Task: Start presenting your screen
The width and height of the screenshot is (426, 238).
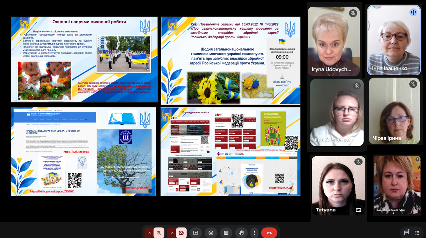Action: [x=196, y=233]
